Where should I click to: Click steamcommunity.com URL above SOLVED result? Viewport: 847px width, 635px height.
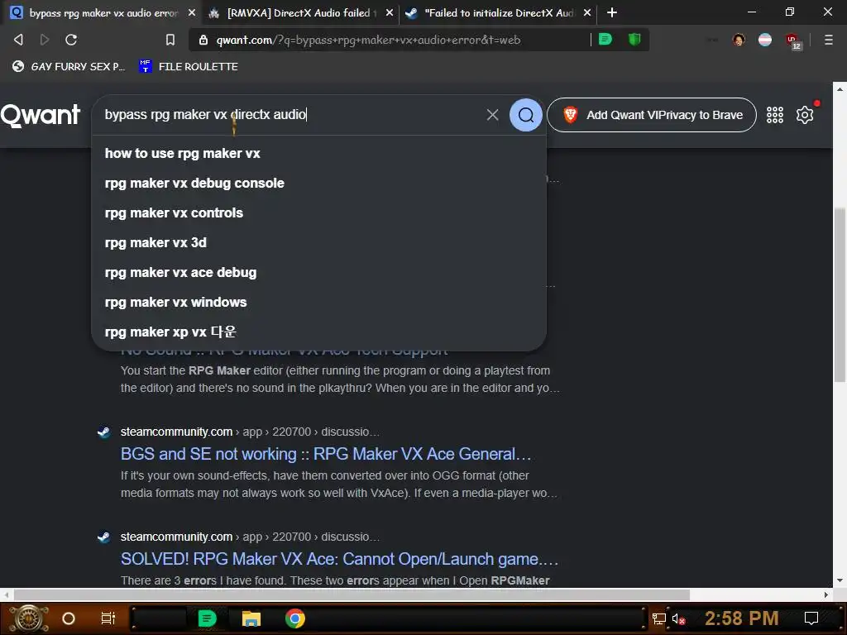(250, 537)
